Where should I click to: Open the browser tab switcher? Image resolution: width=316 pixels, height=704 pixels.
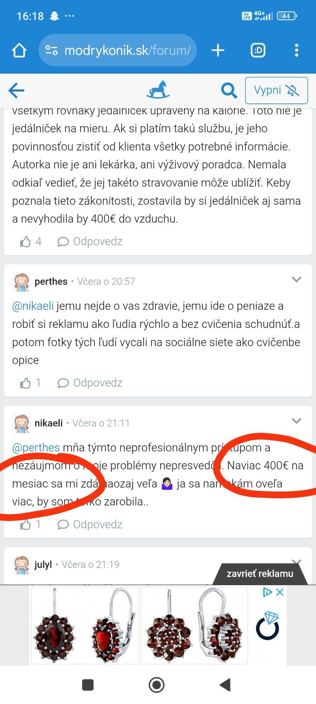click(x=258, y=51)
